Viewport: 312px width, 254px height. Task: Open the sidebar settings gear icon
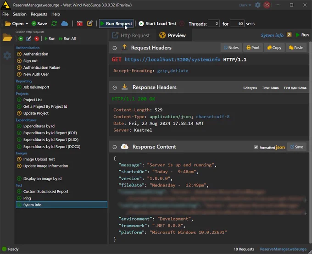pos(7,55)
